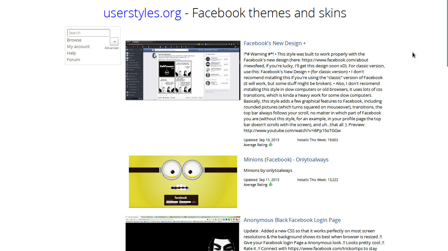Click the page vertical scrollbar thumb

(447, 33)
